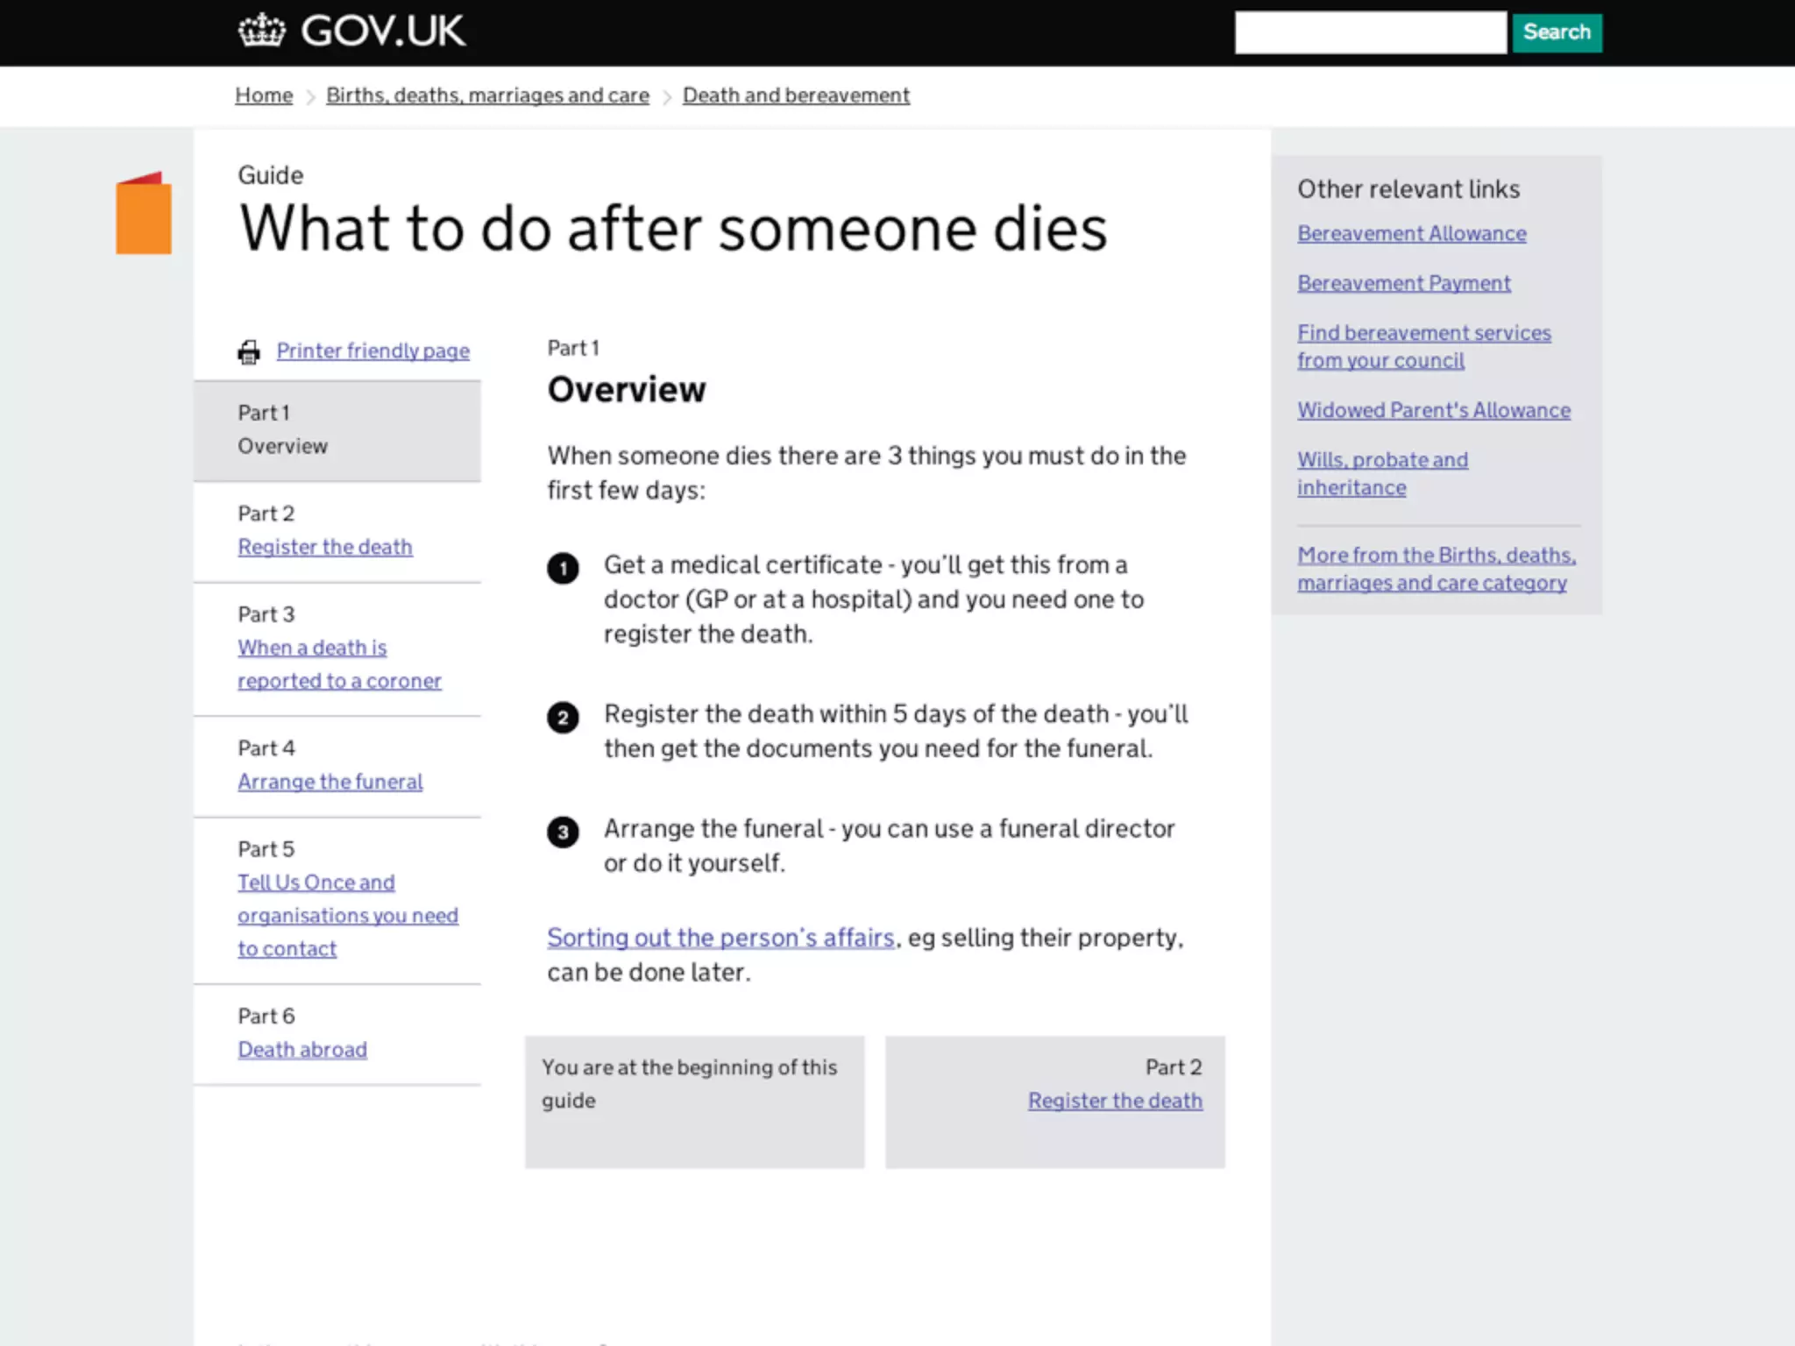
Task: Go to Part 2 Register the death in sidebar
Action: point(324,547)
